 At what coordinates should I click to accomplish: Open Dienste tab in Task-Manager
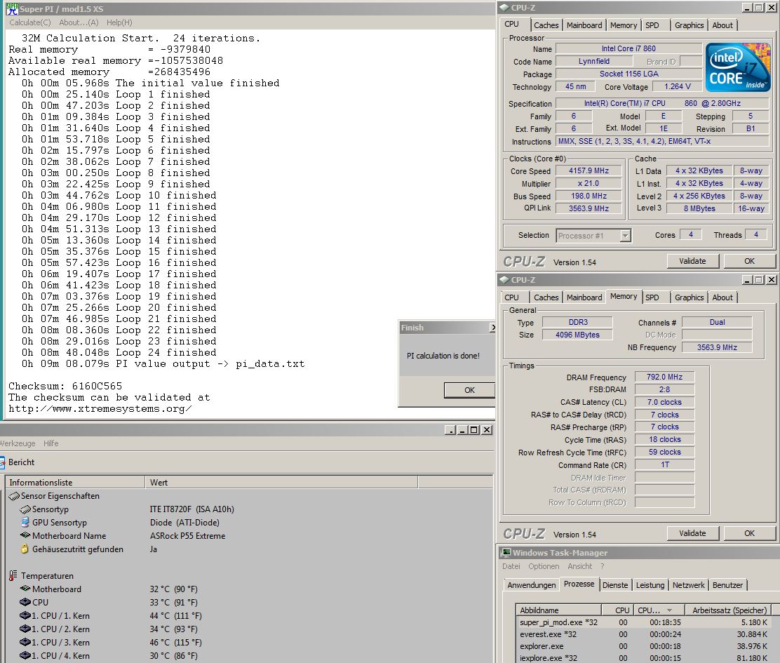pyautogui.click(x=615, y=585)
